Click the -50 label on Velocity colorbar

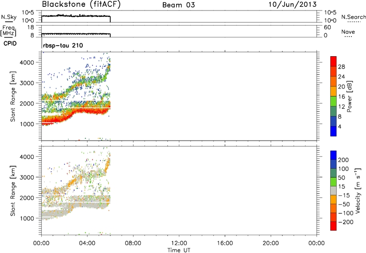click(344, 204)
